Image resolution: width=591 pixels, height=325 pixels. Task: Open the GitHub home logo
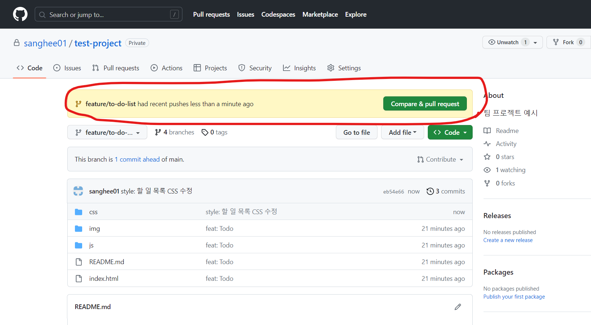click(20, 14)
